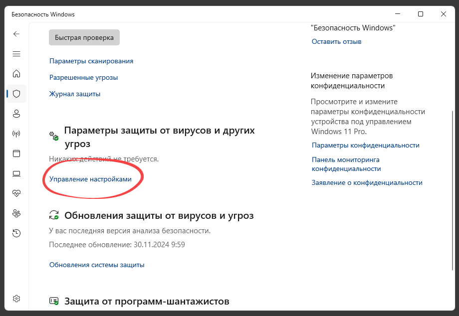Screen dimensions: 459x316
Task: Go back using the arrow icon
Action: coord(16,34)
